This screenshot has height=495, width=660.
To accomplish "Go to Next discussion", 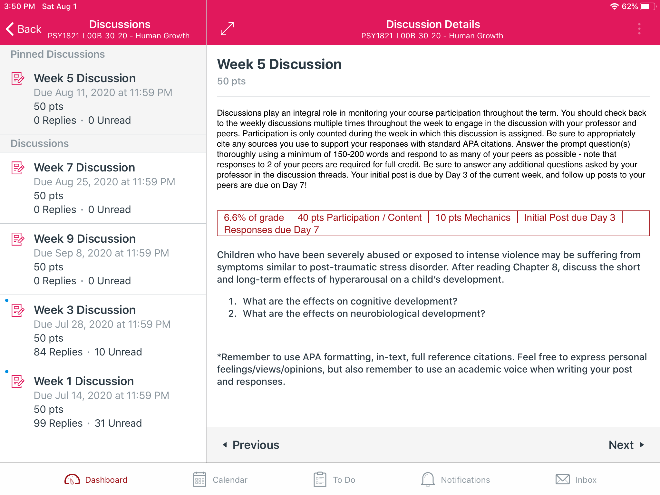I will pyautogui.click(x=626, y=445).
